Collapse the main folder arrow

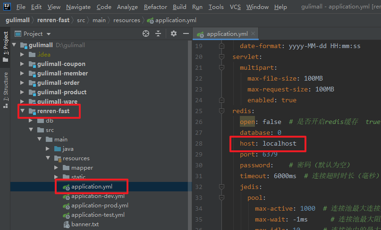40,139
